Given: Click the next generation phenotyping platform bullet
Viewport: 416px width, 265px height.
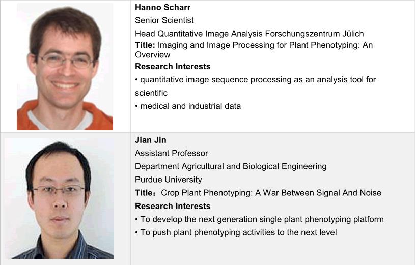Looking at the screenshot, I should click(260, 219).
